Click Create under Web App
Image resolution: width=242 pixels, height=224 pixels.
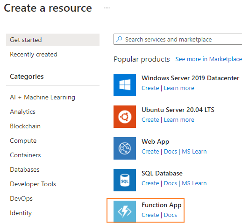click(x=150, y=152)
